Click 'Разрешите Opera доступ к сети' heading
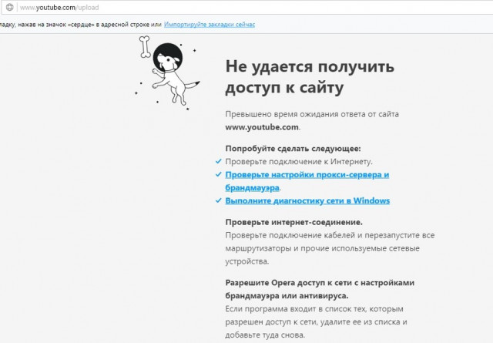The width and height of the screenshot is (493, 343). (320, 289)
